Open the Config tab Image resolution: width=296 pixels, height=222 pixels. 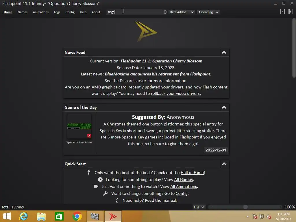click(x=70, y=12)
